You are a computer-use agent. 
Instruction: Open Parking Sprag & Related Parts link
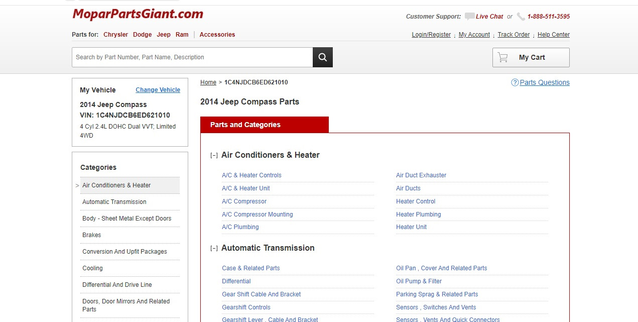437,294
